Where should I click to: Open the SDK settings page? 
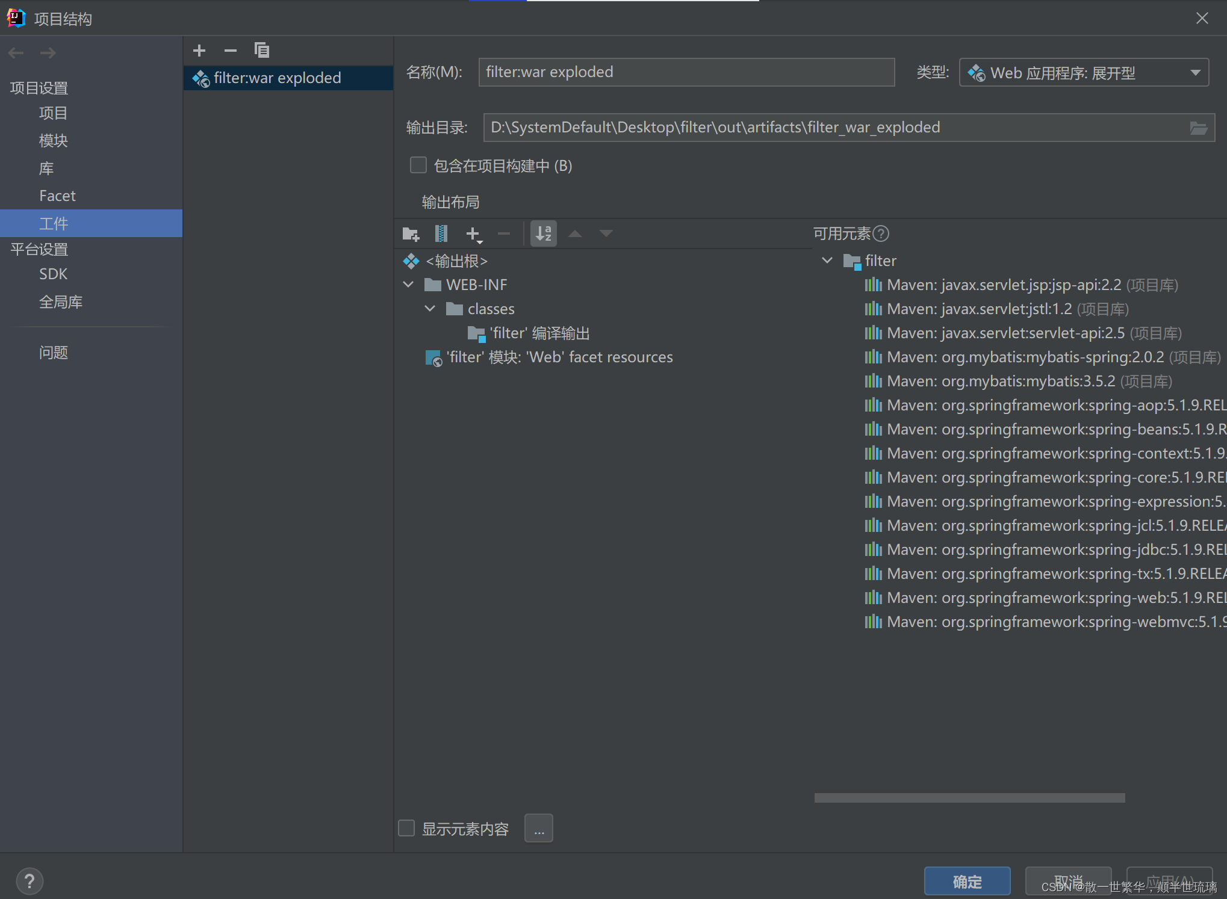click(x=53, y=274)
